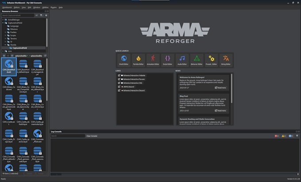Viewport: 301px width, 182px height.
Task: Launch the Audio Editor
Action: 182,60
